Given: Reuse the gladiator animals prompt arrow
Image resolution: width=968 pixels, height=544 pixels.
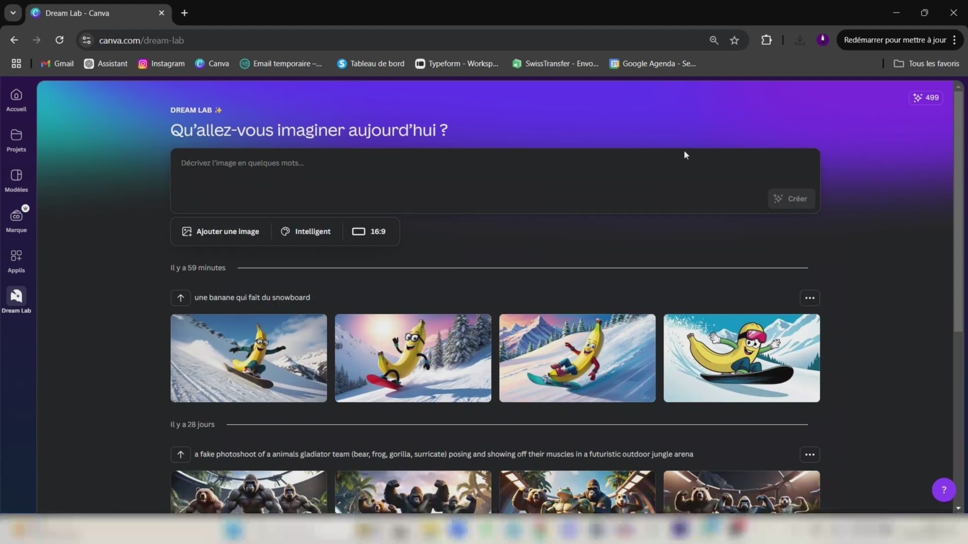Looking at the screenshot, I should point(180,454).
